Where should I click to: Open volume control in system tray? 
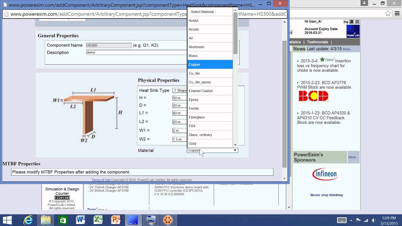[373, 220]
